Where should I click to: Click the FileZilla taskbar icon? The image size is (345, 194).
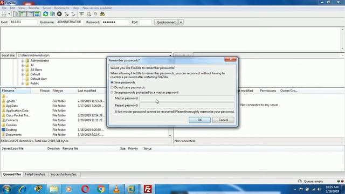(148, 189)
